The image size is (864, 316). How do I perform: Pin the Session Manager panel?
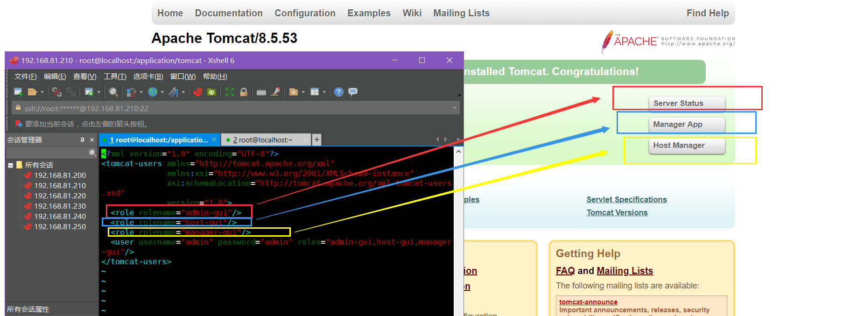coord(83,140)
